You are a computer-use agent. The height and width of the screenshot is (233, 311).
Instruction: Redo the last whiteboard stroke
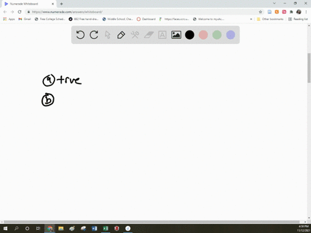(x=94, y=35)
